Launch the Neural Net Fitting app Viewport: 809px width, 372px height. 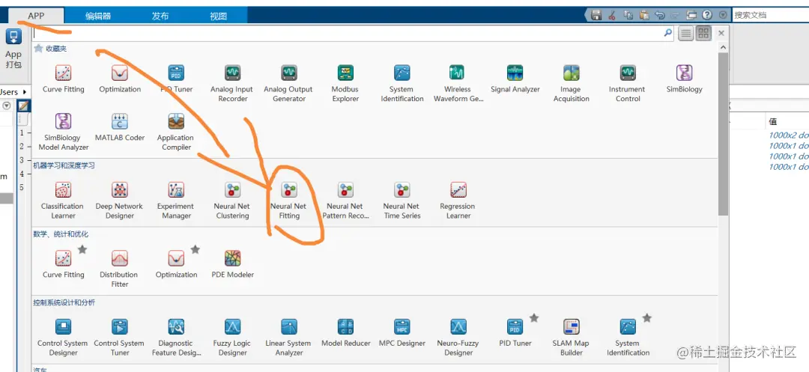289,201
